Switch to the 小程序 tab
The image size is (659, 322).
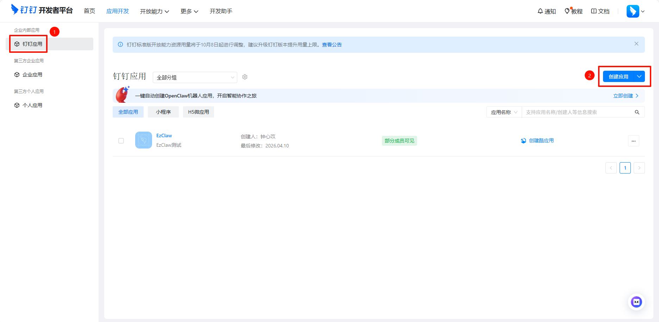point(163,112)
